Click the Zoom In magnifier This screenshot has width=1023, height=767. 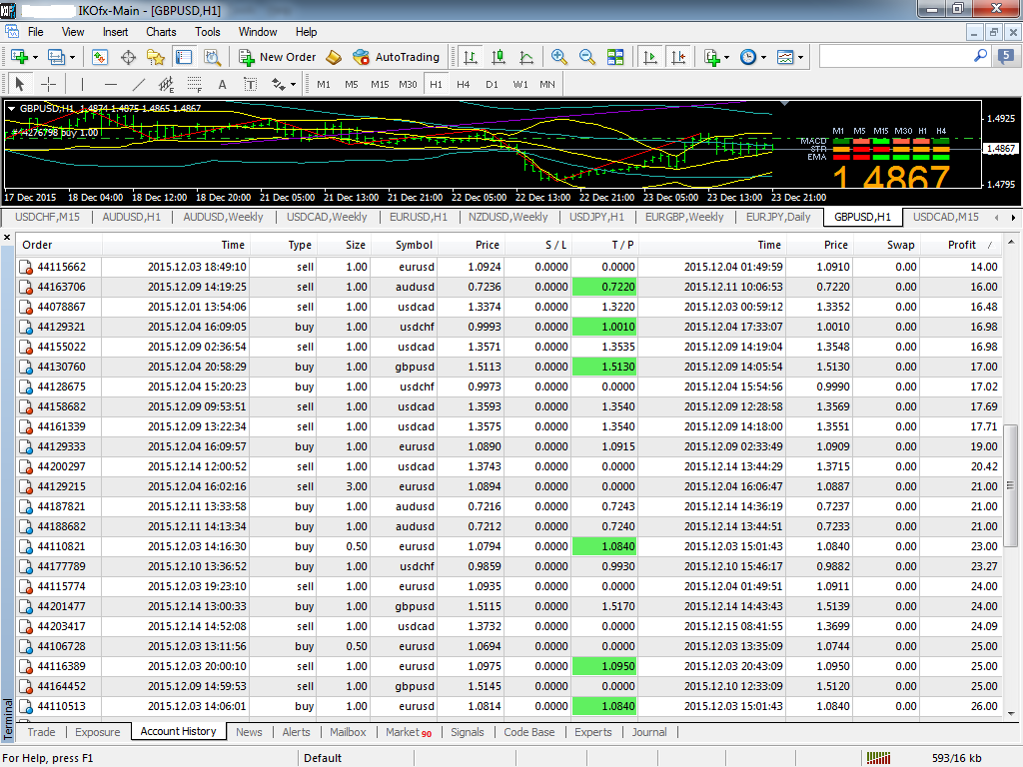[x=559, y=57]
